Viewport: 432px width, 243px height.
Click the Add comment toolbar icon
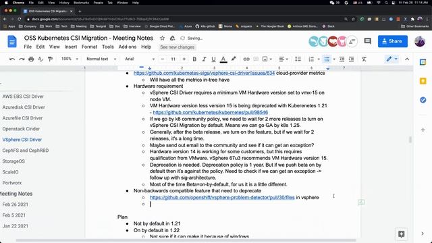256,59
